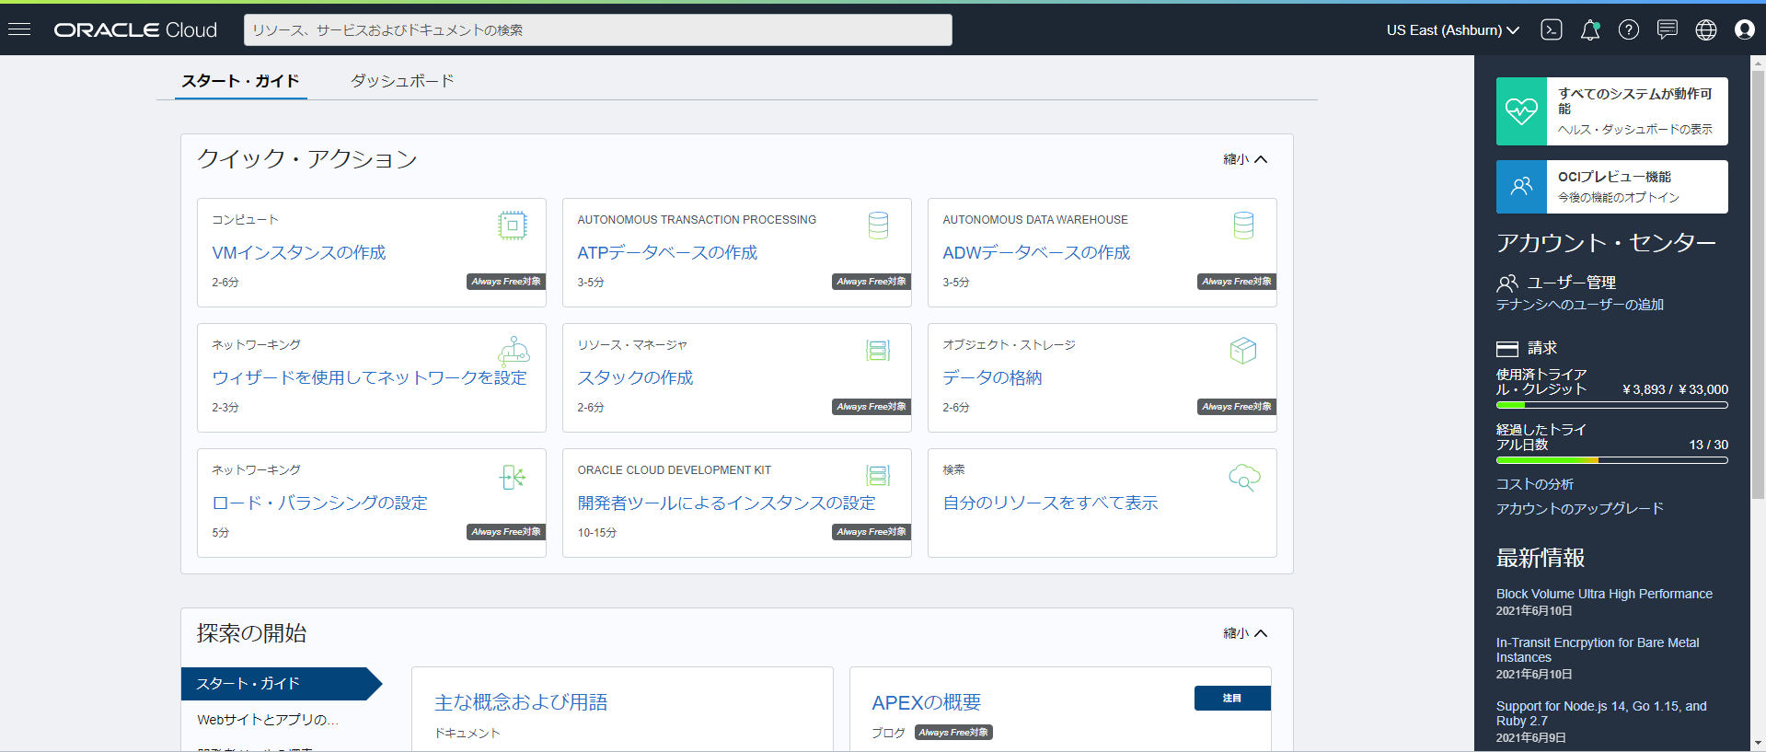Open the user profile avatar
The image size is (1766, 752).
1744,30
